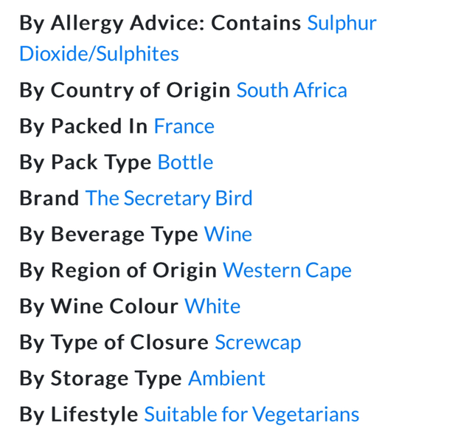Select the France packed-in link
This screenshot has width=472, height=434.
(184, 126)
